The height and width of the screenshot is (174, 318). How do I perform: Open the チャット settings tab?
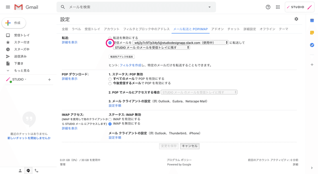click(233, 29)
